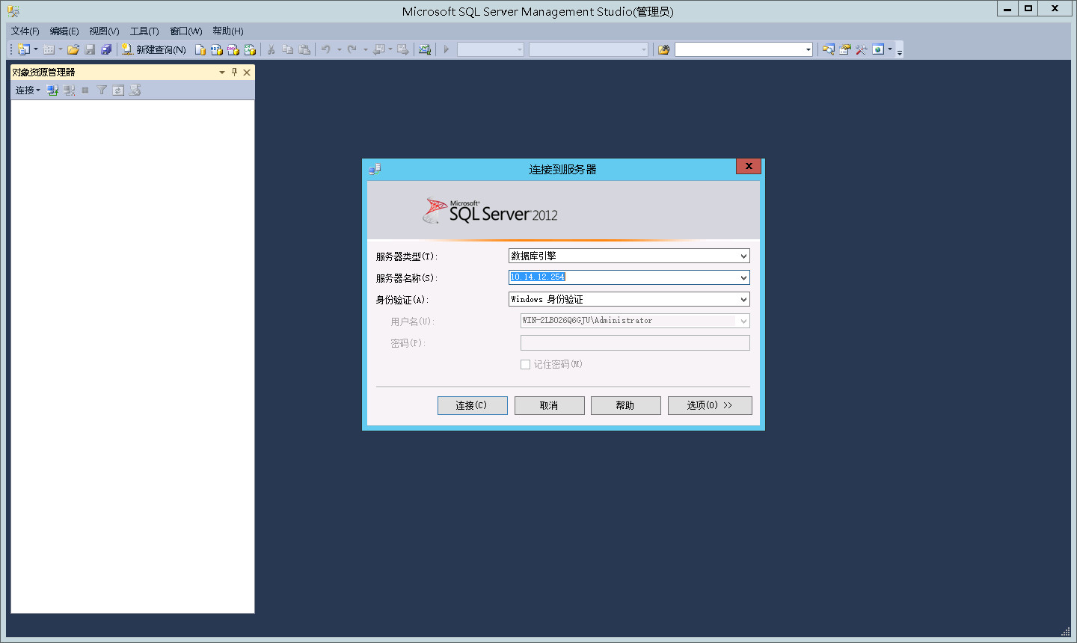Open the 编辑(E) menu
The width and height of the screenshot is (1077, 643).
pyautogui.click(x=64, y=31)
